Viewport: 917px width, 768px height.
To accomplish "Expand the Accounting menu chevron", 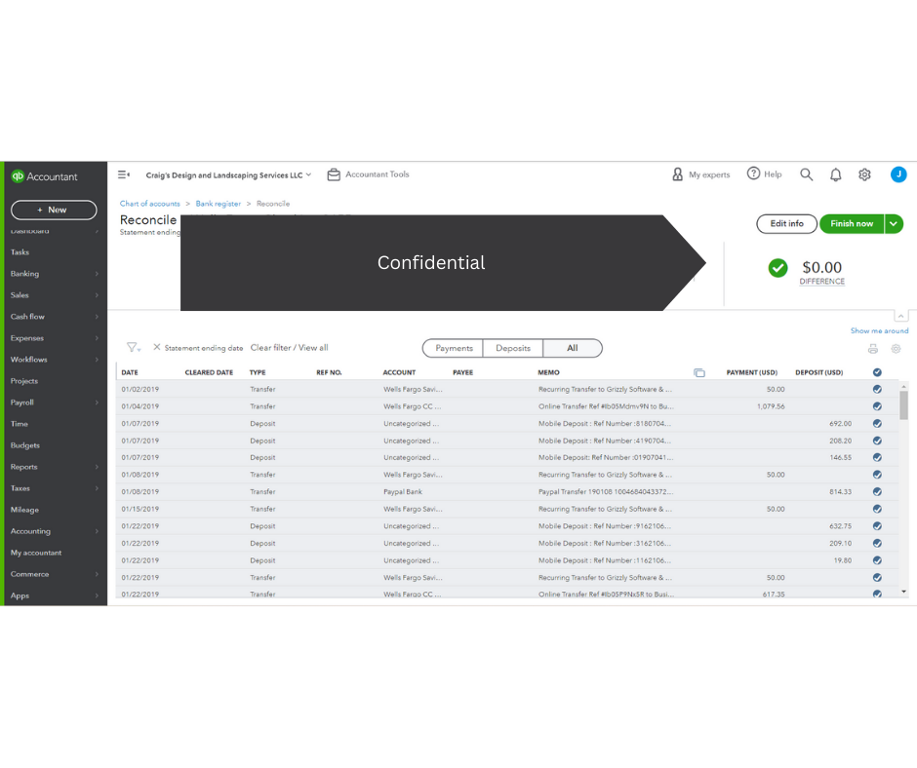I will (x=97, y=531).
